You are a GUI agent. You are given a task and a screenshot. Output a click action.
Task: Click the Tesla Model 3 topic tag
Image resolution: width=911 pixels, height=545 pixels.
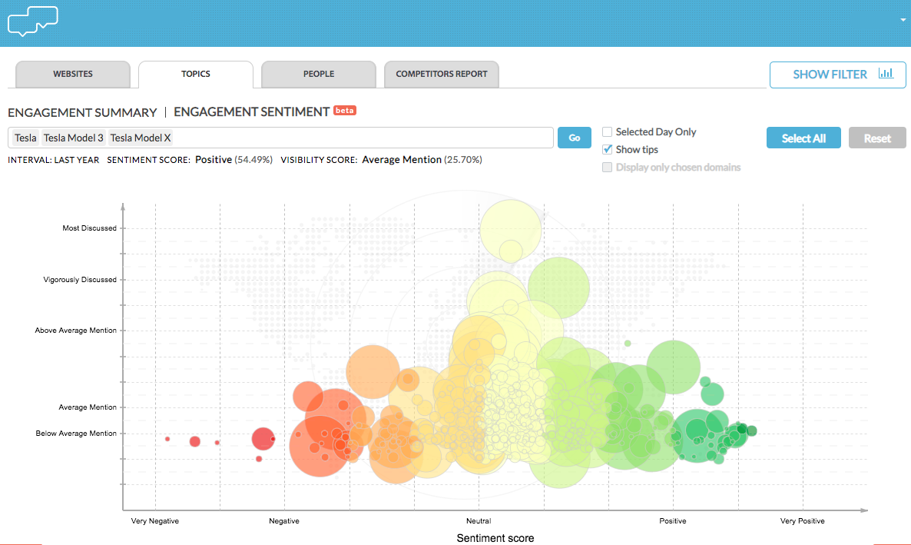[x=73, y=138]
